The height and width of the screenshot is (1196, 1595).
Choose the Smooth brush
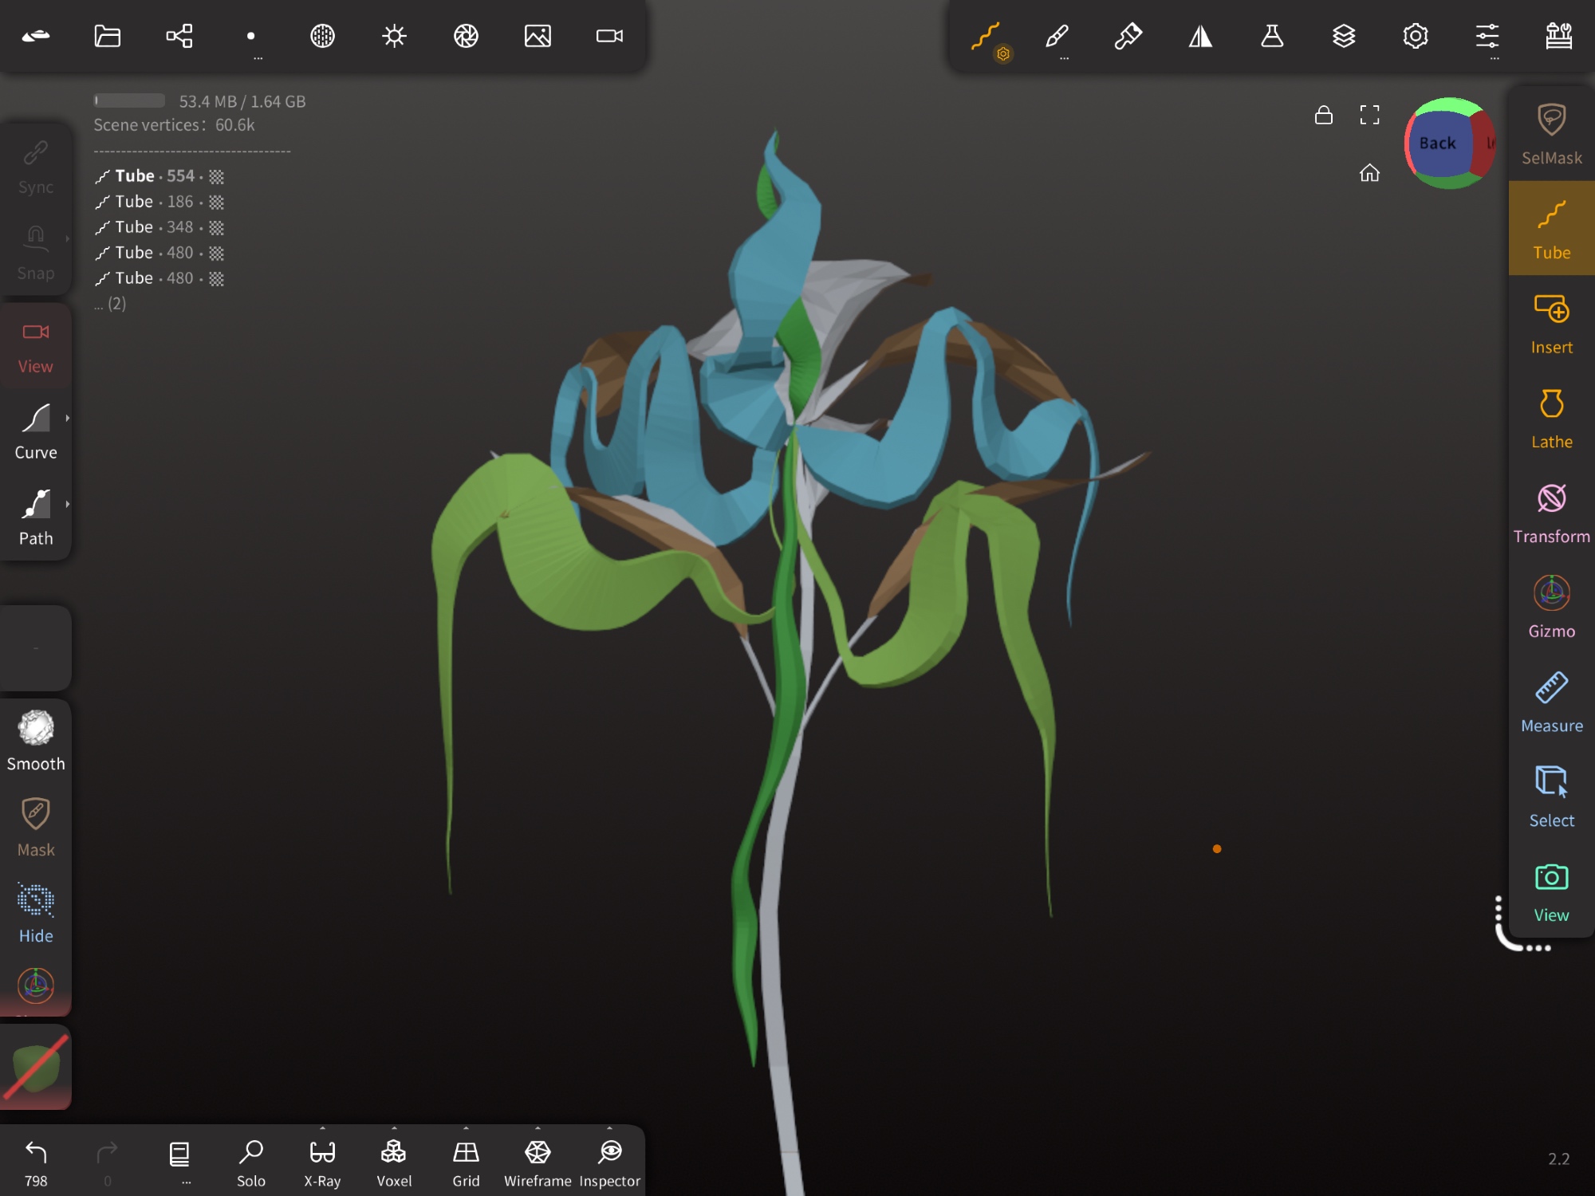point(36,741)
